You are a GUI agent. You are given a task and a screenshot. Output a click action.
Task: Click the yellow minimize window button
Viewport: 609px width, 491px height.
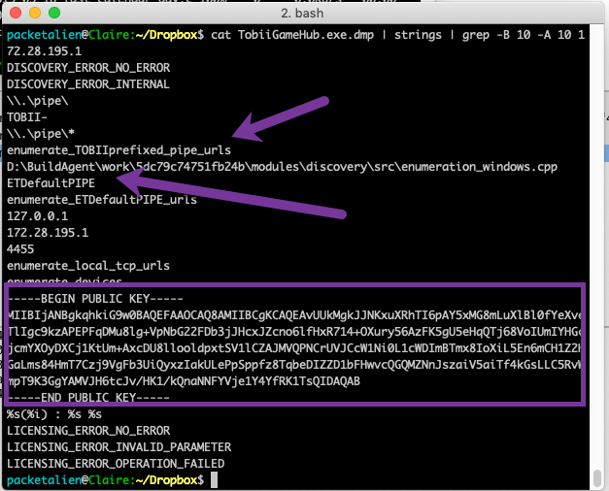point(34,12)
